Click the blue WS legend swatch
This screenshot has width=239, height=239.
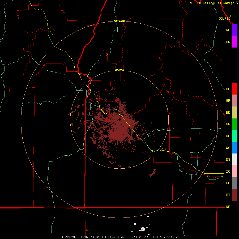point(234,148)
